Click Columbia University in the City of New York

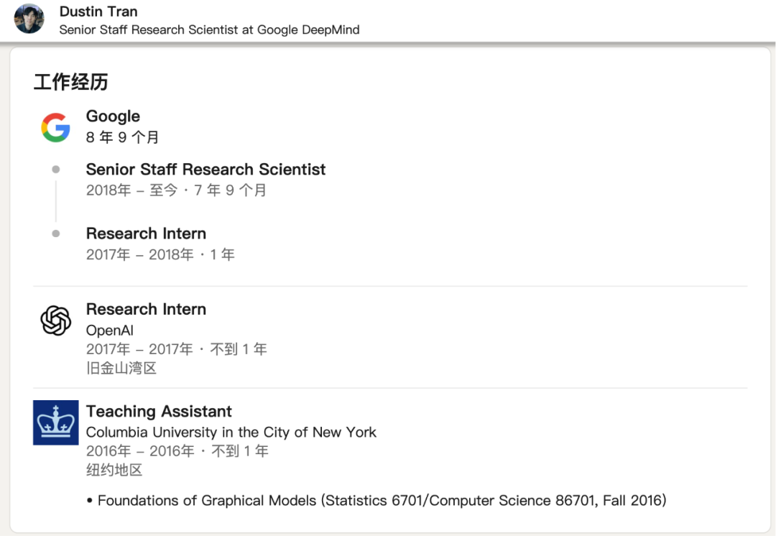[231, 433]
